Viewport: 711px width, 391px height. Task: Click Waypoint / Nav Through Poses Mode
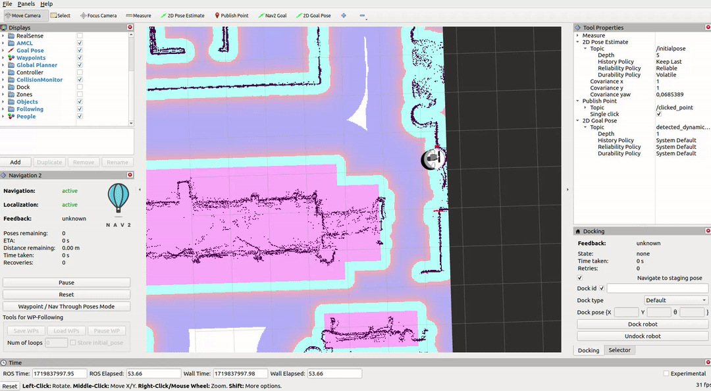[x=66, y=307]
